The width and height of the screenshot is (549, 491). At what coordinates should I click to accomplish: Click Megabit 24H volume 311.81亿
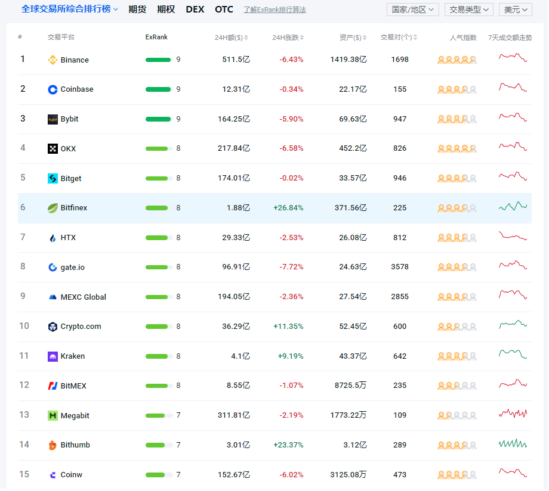[234, 415]
